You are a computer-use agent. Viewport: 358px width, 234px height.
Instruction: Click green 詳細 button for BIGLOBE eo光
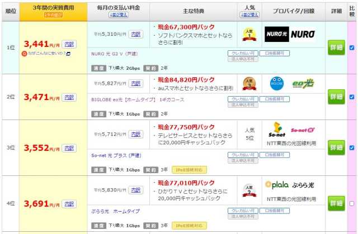336,97
